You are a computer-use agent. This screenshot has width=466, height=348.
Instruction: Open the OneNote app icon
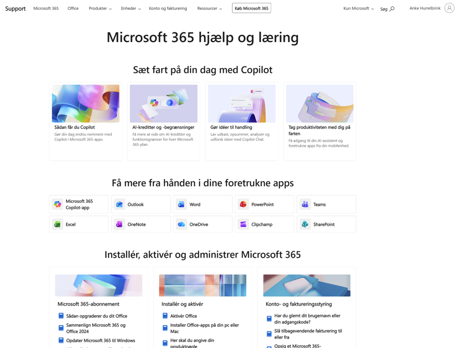click(x=119, y=224)
